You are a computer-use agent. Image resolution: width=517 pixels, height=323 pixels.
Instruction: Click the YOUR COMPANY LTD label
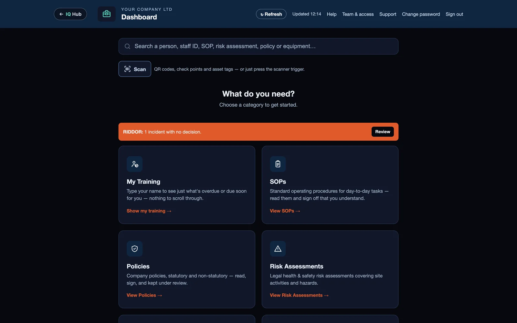coord(147,9)
